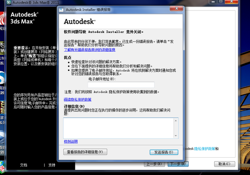Click inside the detailed information text area
250x175 pixels.
(x=118, y=128)
